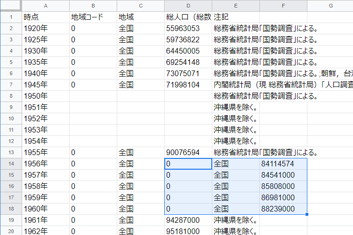Select row 7 header
The height and width of the screenshot is (235, 353).
(x=11, y=85)
